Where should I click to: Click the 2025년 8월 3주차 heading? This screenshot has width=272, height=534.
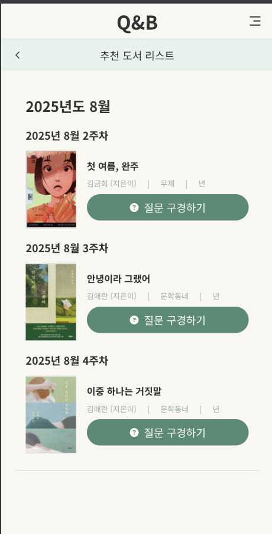pos(67,248)
